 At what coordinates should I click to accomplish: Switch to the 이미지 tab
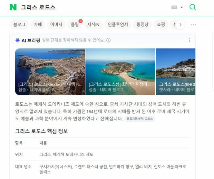(56, 25)
